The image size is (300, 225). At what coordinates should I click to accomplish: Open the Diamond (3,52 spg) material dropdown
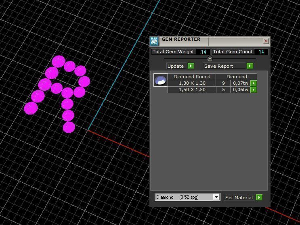(x=187, y=197)
